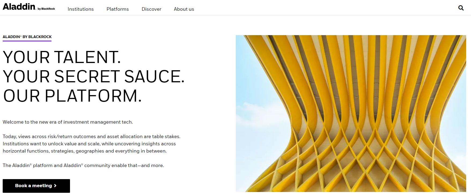Open the Discover menu
This screenshot has width=471, height=196.
coord(151,9)
